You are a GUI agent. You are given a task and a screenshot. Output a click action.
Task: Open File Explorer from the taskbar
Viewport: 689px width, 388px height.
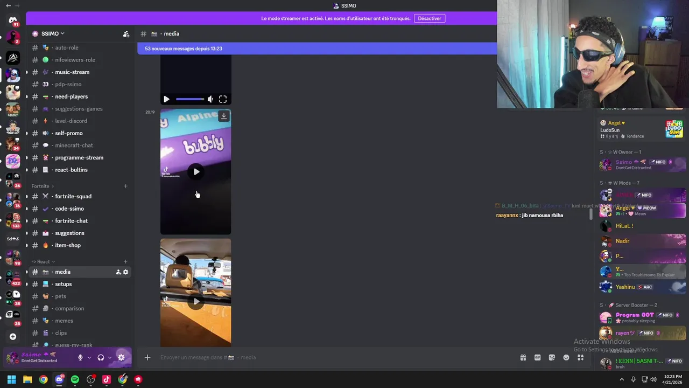27,379
